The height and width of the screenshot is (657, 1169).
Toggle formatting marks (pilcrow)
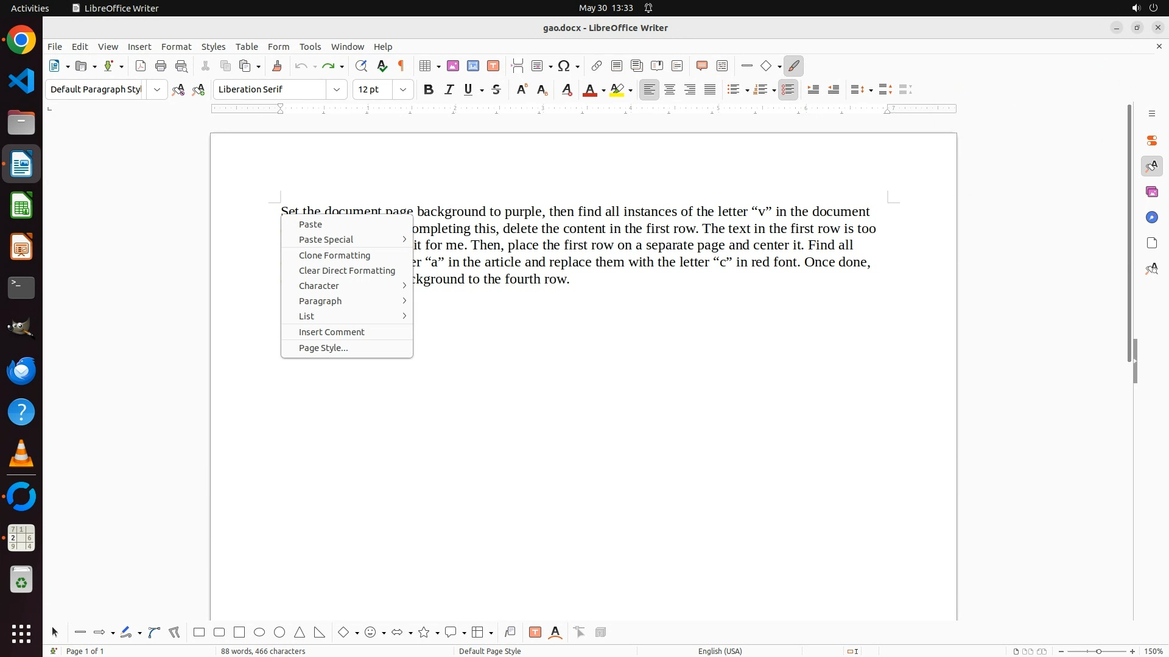(x=401, y=66)
